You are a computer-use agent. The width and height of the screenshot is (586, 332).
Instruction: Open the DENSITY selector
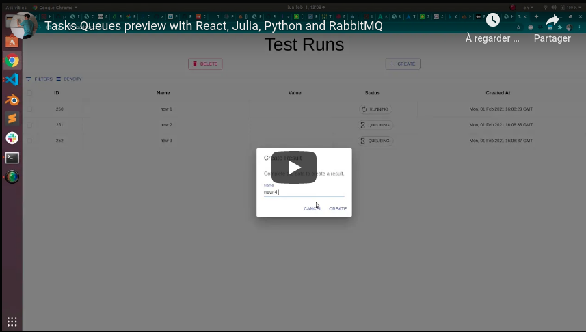pos(69,79)
